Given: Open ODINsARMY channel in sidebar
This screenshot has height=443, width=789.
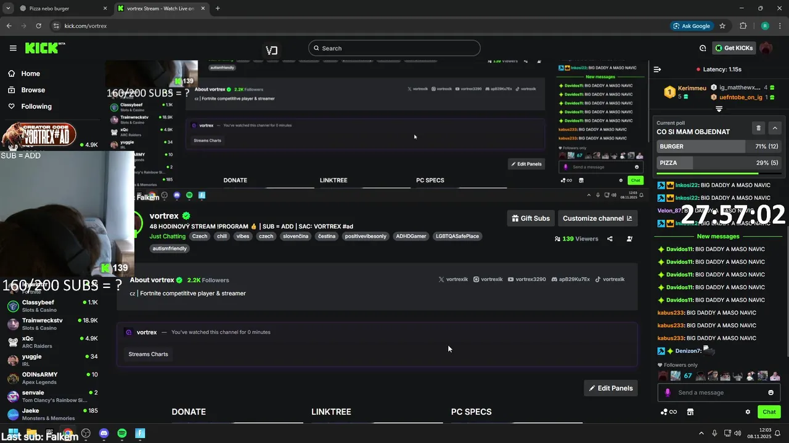Looking at the screenshot, I should tap(54, 378).
